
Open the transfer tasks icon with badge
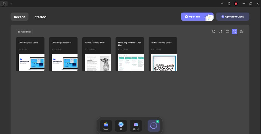tap(154, 126)
